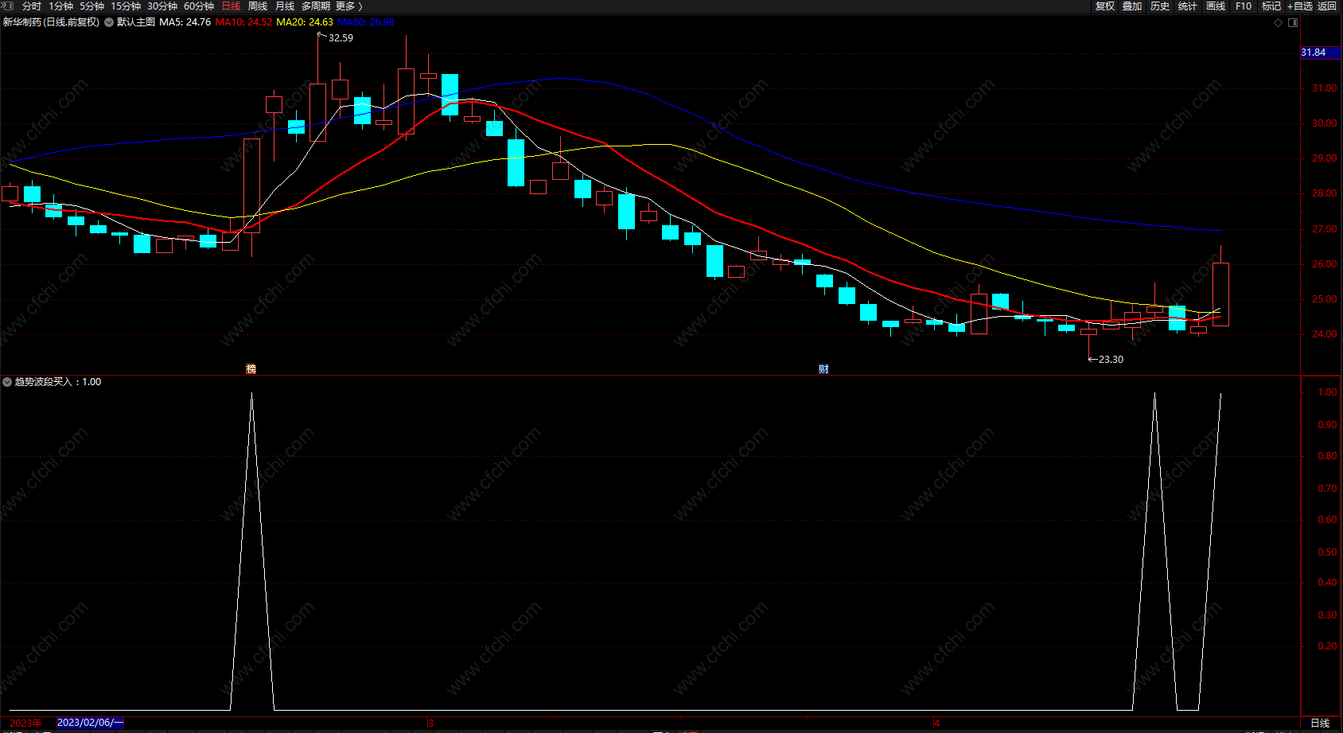
Task: Expand the 默认主图 main indicator dropdown
Action: [x=109, y=22]
